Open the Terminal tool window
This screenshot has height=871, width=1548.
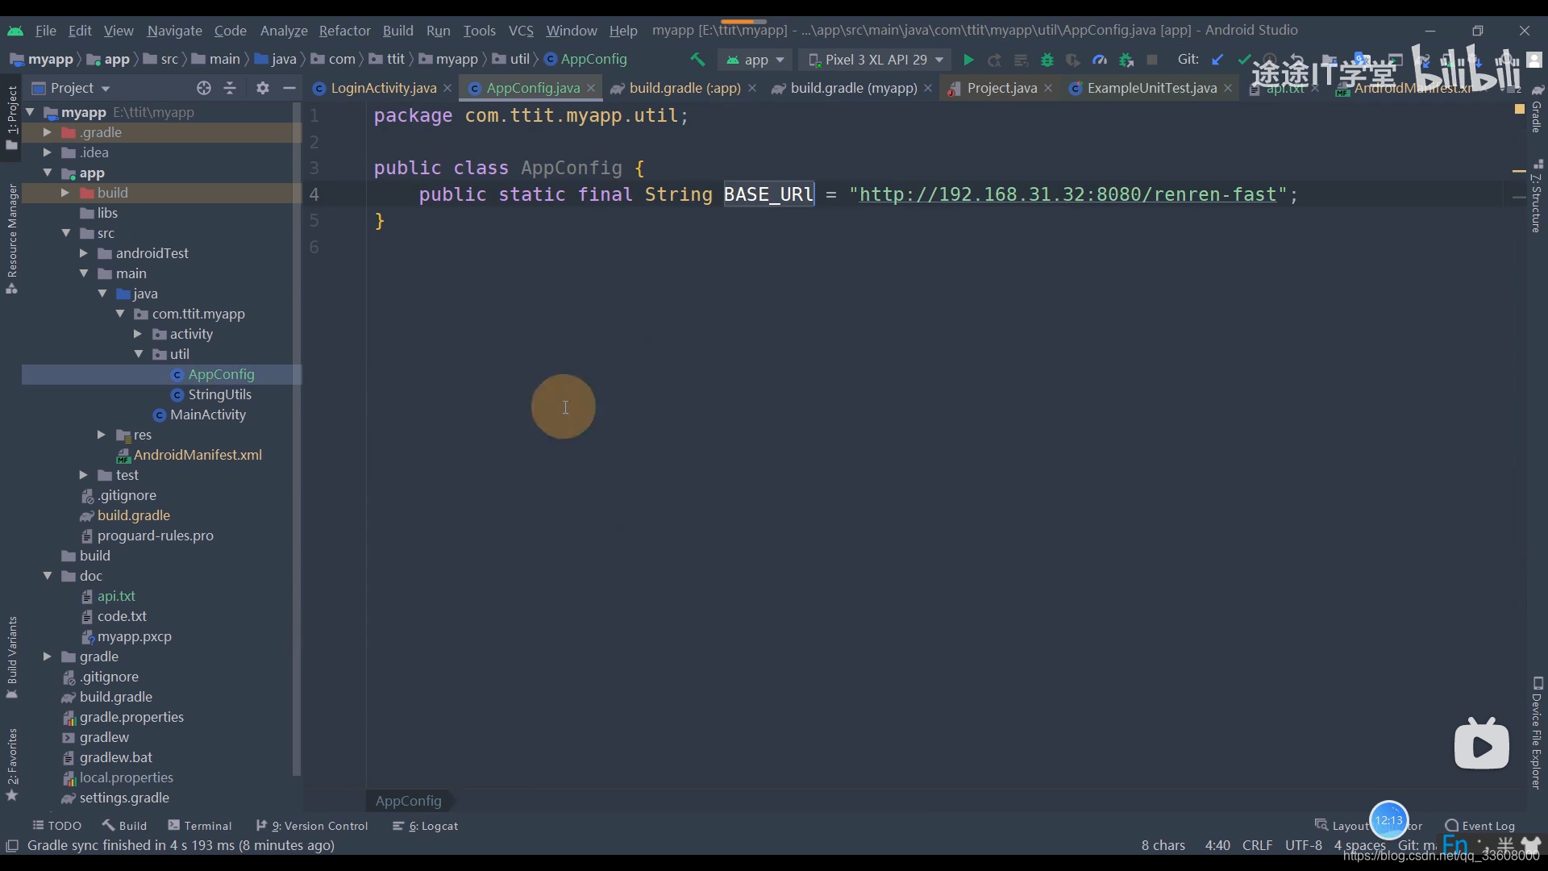pos(200,826)
